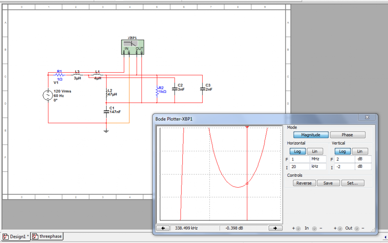Change Vertical final dB unit field
This screenshot has height=243, width=388.
(363, 159)
